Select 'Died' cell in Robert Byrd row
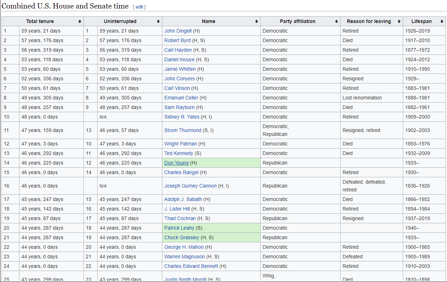Viewport: 447px width, 282px height. coord(372,40)
